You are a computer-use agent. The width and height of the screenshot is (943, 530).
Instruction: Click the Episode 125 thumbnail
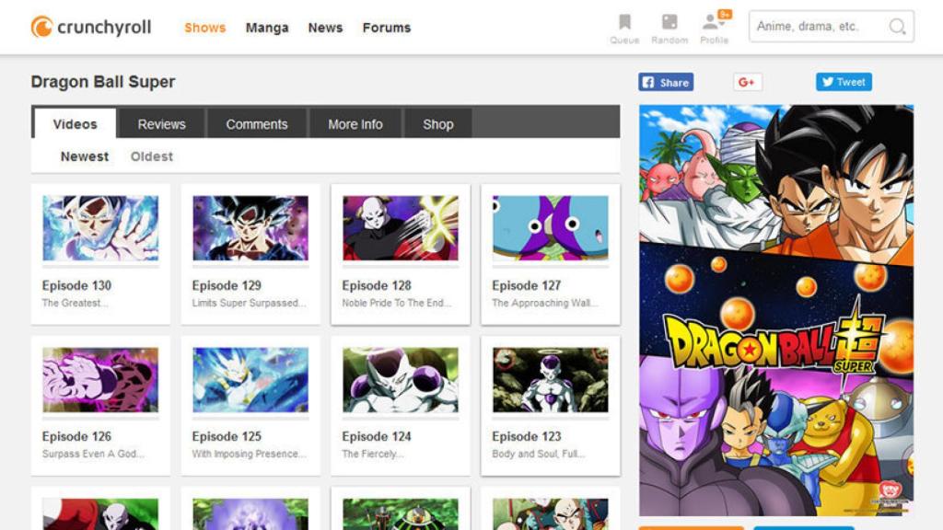[250, 380]
